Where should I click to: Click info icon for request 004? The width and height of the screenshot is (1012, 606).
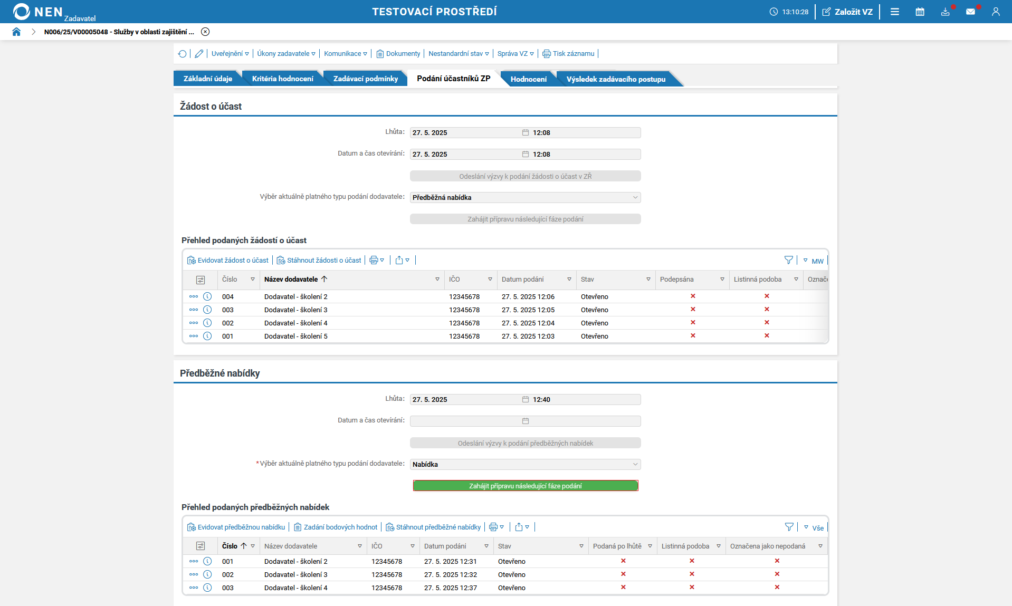207,296
